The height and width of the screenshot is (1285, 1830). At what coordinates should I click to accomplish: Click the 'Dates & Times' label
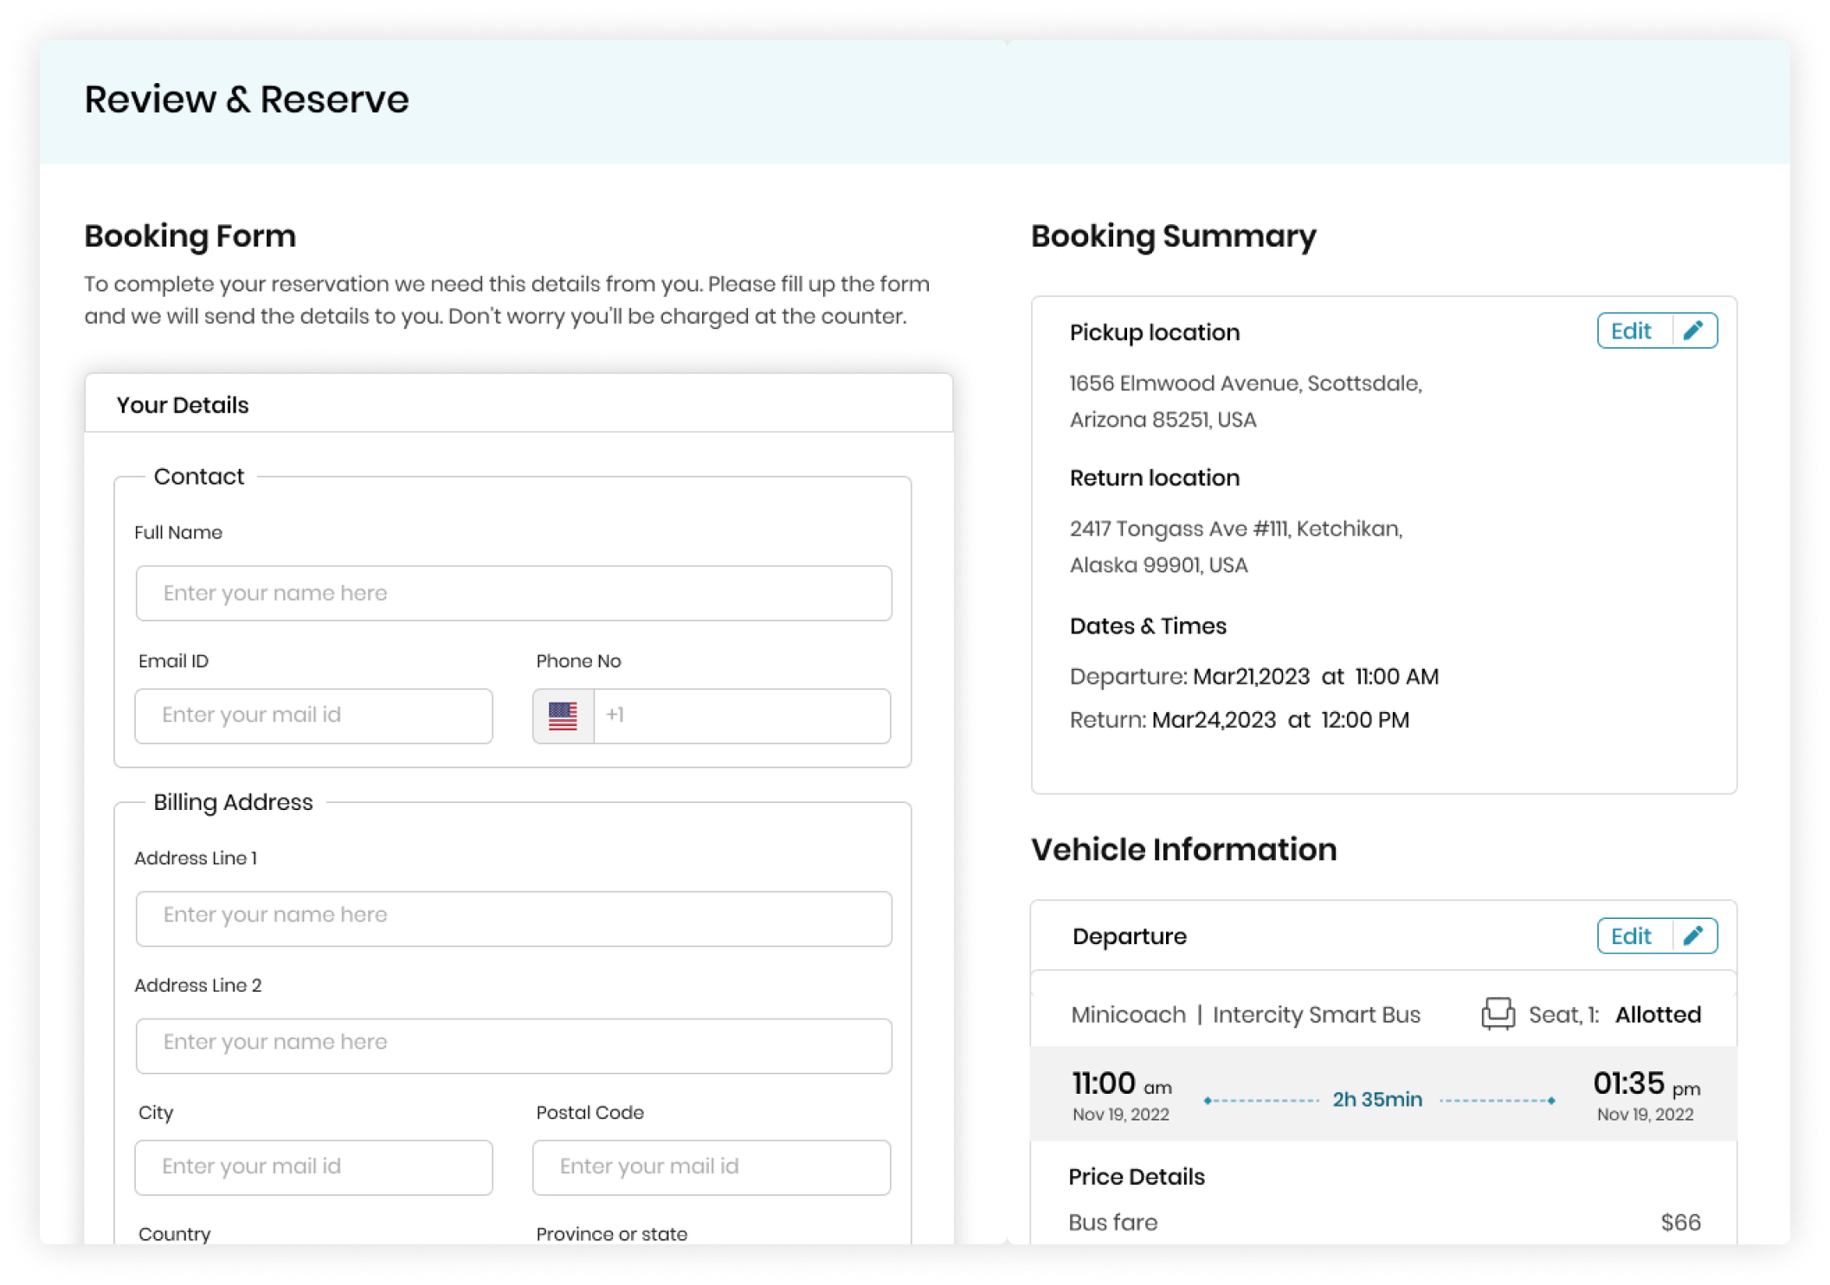[1148, 626]
